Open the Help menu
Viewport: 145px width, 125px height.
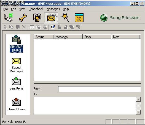click(x=66, y=9)
